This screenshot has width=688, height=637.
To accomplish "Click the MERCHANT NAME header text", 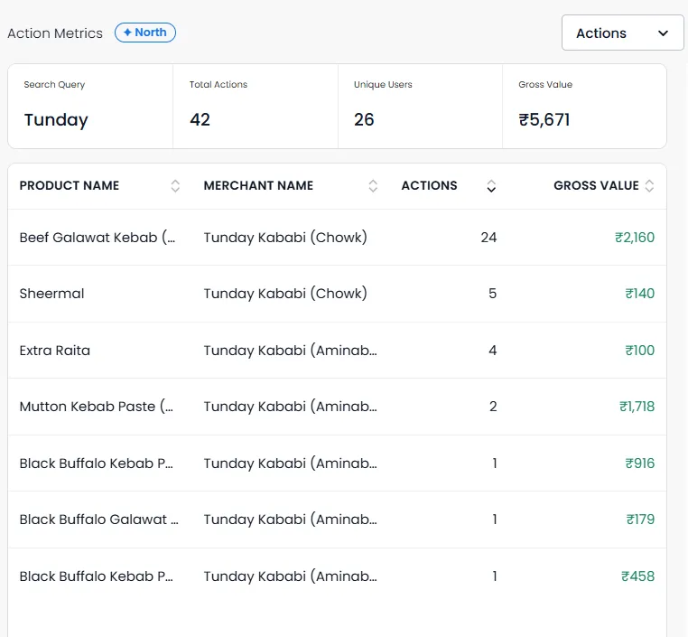I will coord(258,186).
